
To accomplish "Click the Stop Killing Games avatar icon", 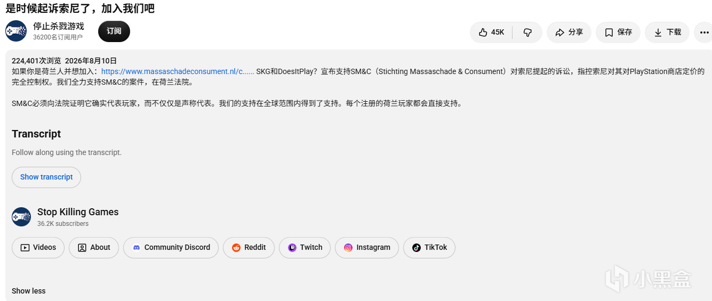I will (21, 217).
